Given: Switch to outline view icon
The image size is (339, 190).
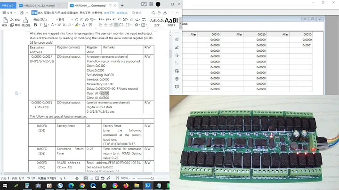Looking at the screenshot, I should tap(91, 178).
